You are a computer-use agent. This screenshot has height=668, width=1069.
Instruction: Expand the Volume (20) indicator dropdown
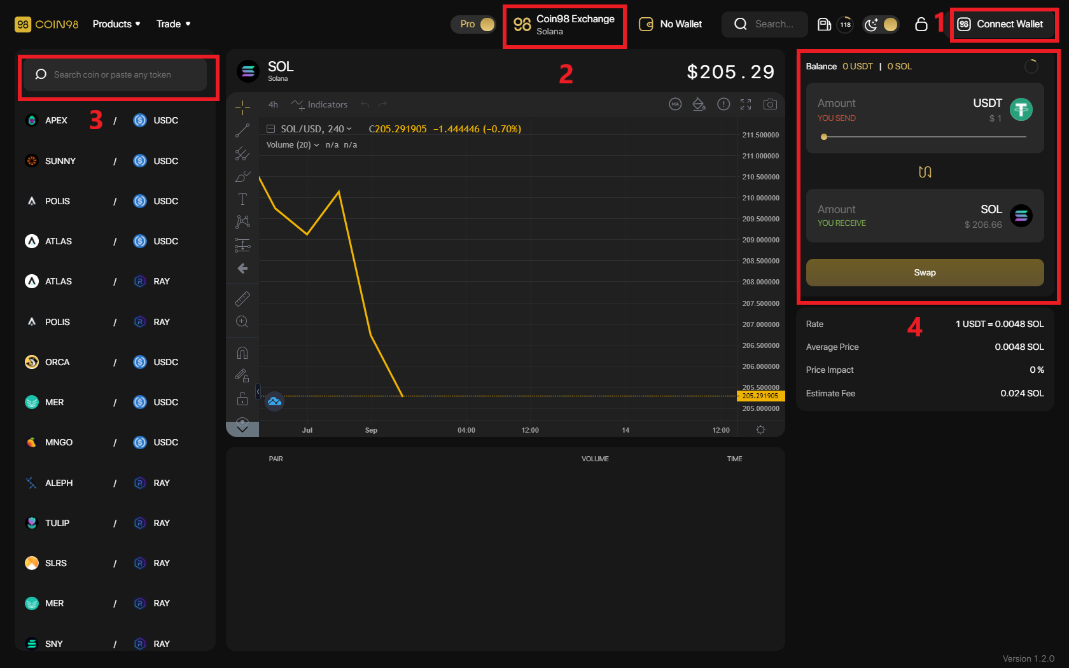coord(293,145)
